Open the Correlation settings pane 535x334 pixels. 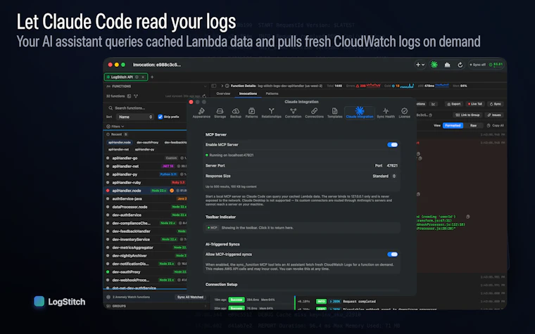click(x=293, y=113)
